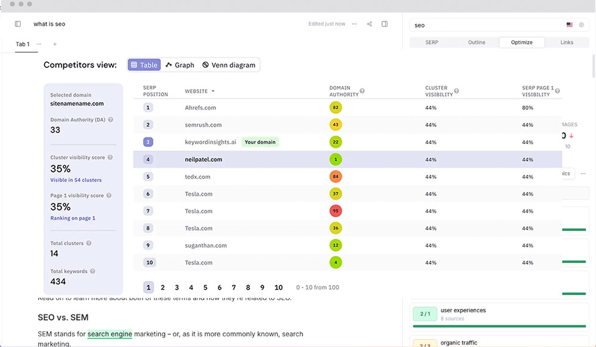
Task: Click the 0 - 10 from 100 counter
Action: point(318,287)
